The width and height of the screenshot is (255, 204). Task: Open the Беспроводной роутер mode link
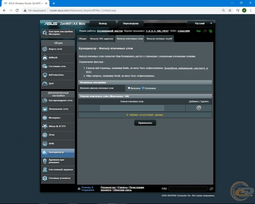tap(110, 31)
